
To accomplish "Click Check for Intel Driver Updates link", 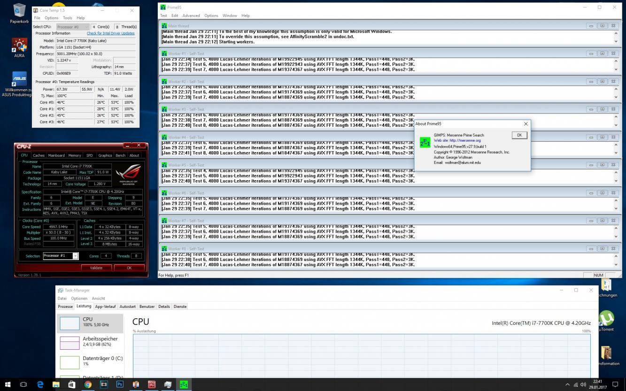I will (x=111, y=33).
